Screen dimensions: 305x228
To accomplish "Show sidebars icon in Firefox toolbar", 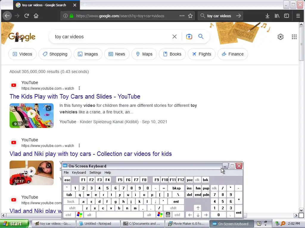I will (x=287, y=16).
